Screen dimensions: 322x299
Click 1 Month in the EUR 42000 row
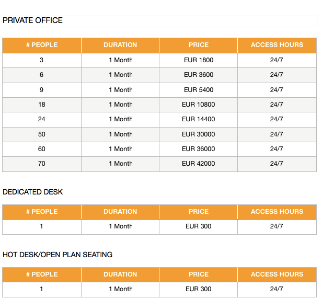coord(121,164)
